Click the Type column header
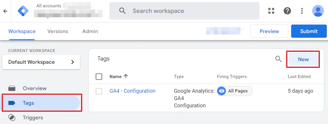The height and width of the screenshot is (124, 328). [x=179, y=77]
